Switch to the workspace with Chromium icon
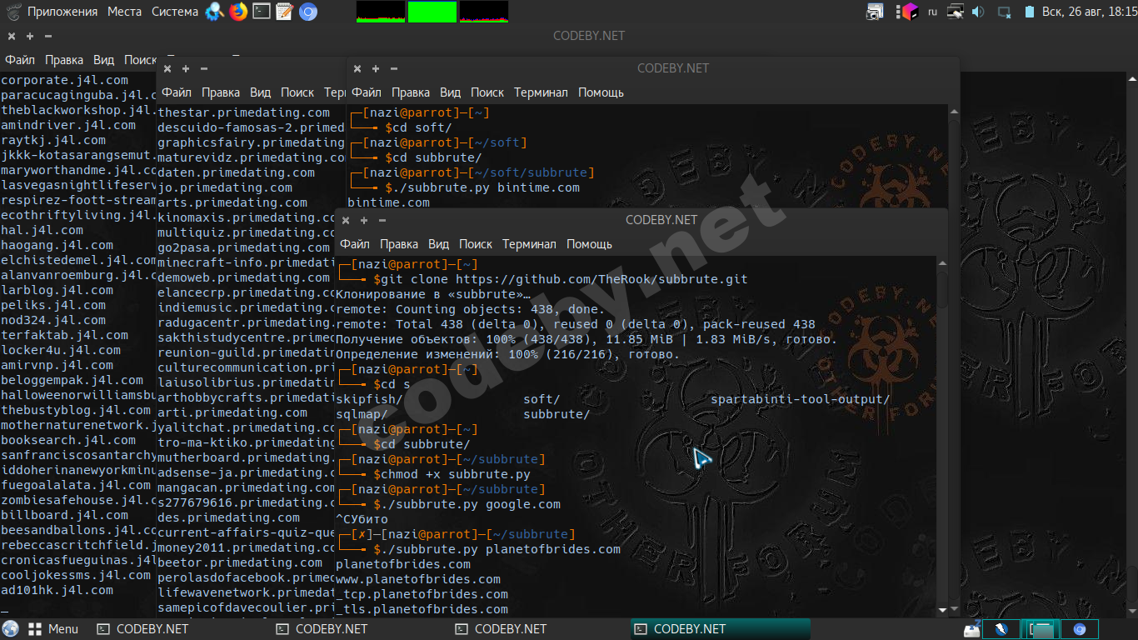The height and width of the screenshot is (640, 1138). (x=1080, y=629)
